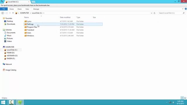Go back with the Back arrow
Screen dimensions: 187x105
pos(3,13)
